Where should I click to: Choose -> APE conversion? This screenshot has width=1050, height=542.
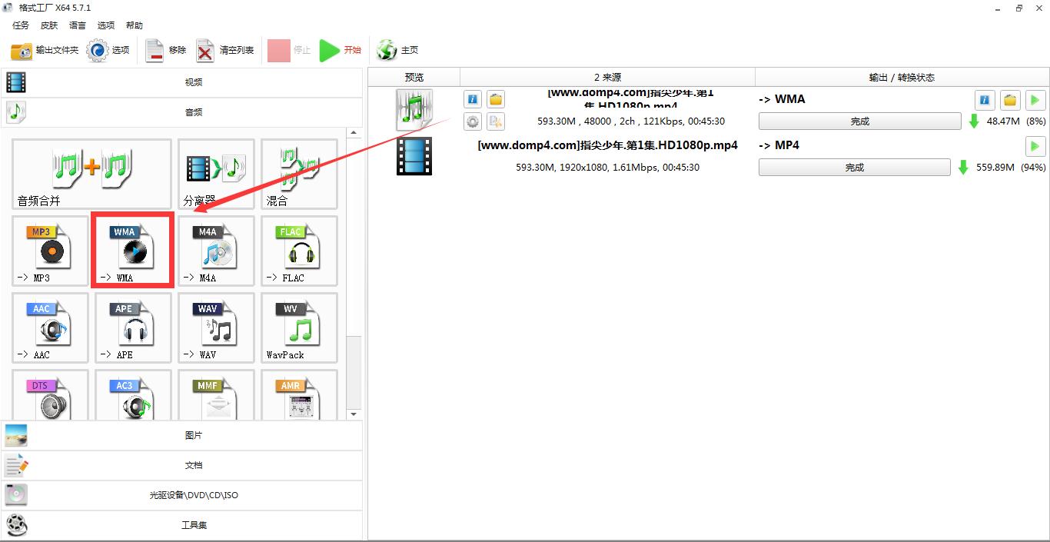coord(133,328)
